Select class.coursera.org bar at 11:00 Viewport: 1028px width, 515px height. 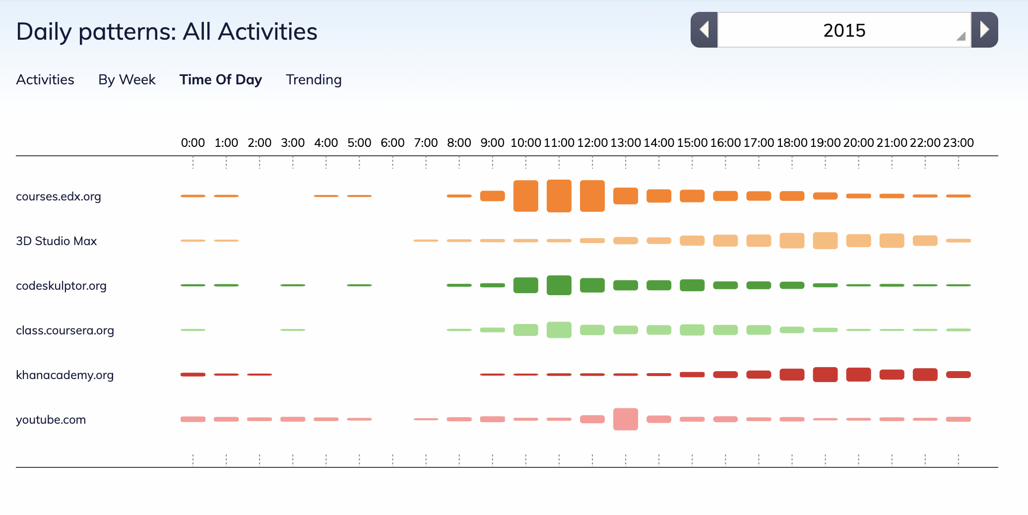559,330
